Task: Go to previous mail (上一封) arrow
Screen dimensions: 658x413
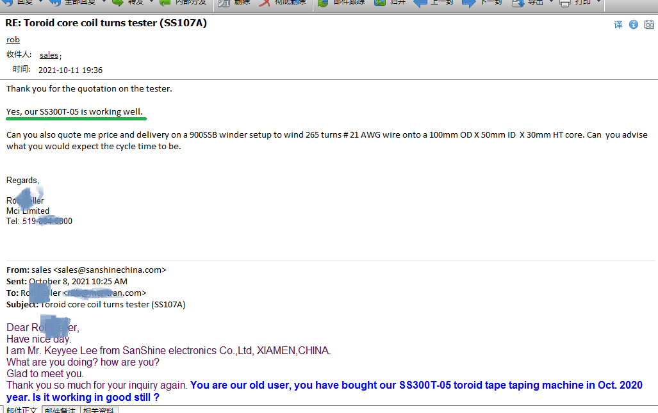Action: click(x=433, y=3)
